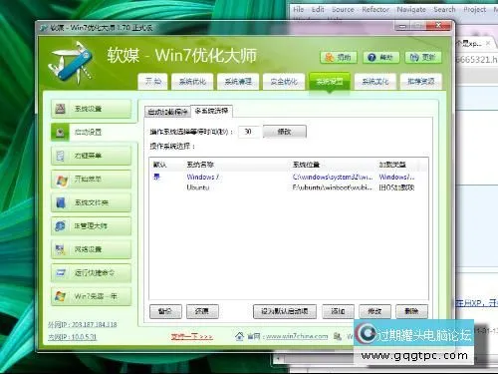498x374 pixels.
Task: Click the wait time field showing 30
Action: point(249,132)
